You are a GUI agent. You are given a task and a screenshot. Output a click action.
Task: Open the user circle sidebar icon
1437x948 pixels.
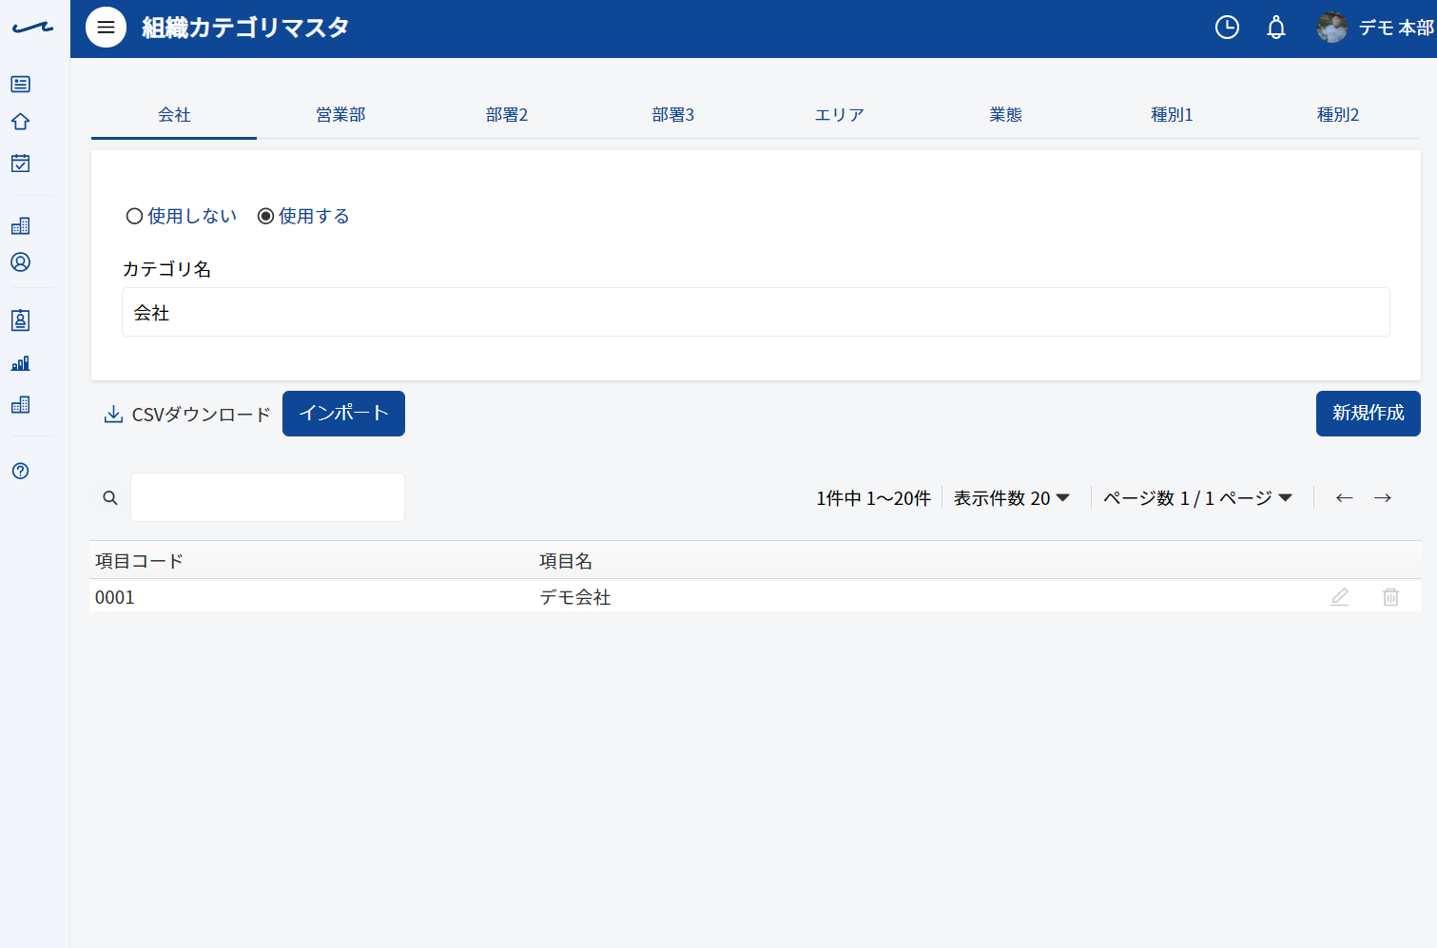[20, 262]
